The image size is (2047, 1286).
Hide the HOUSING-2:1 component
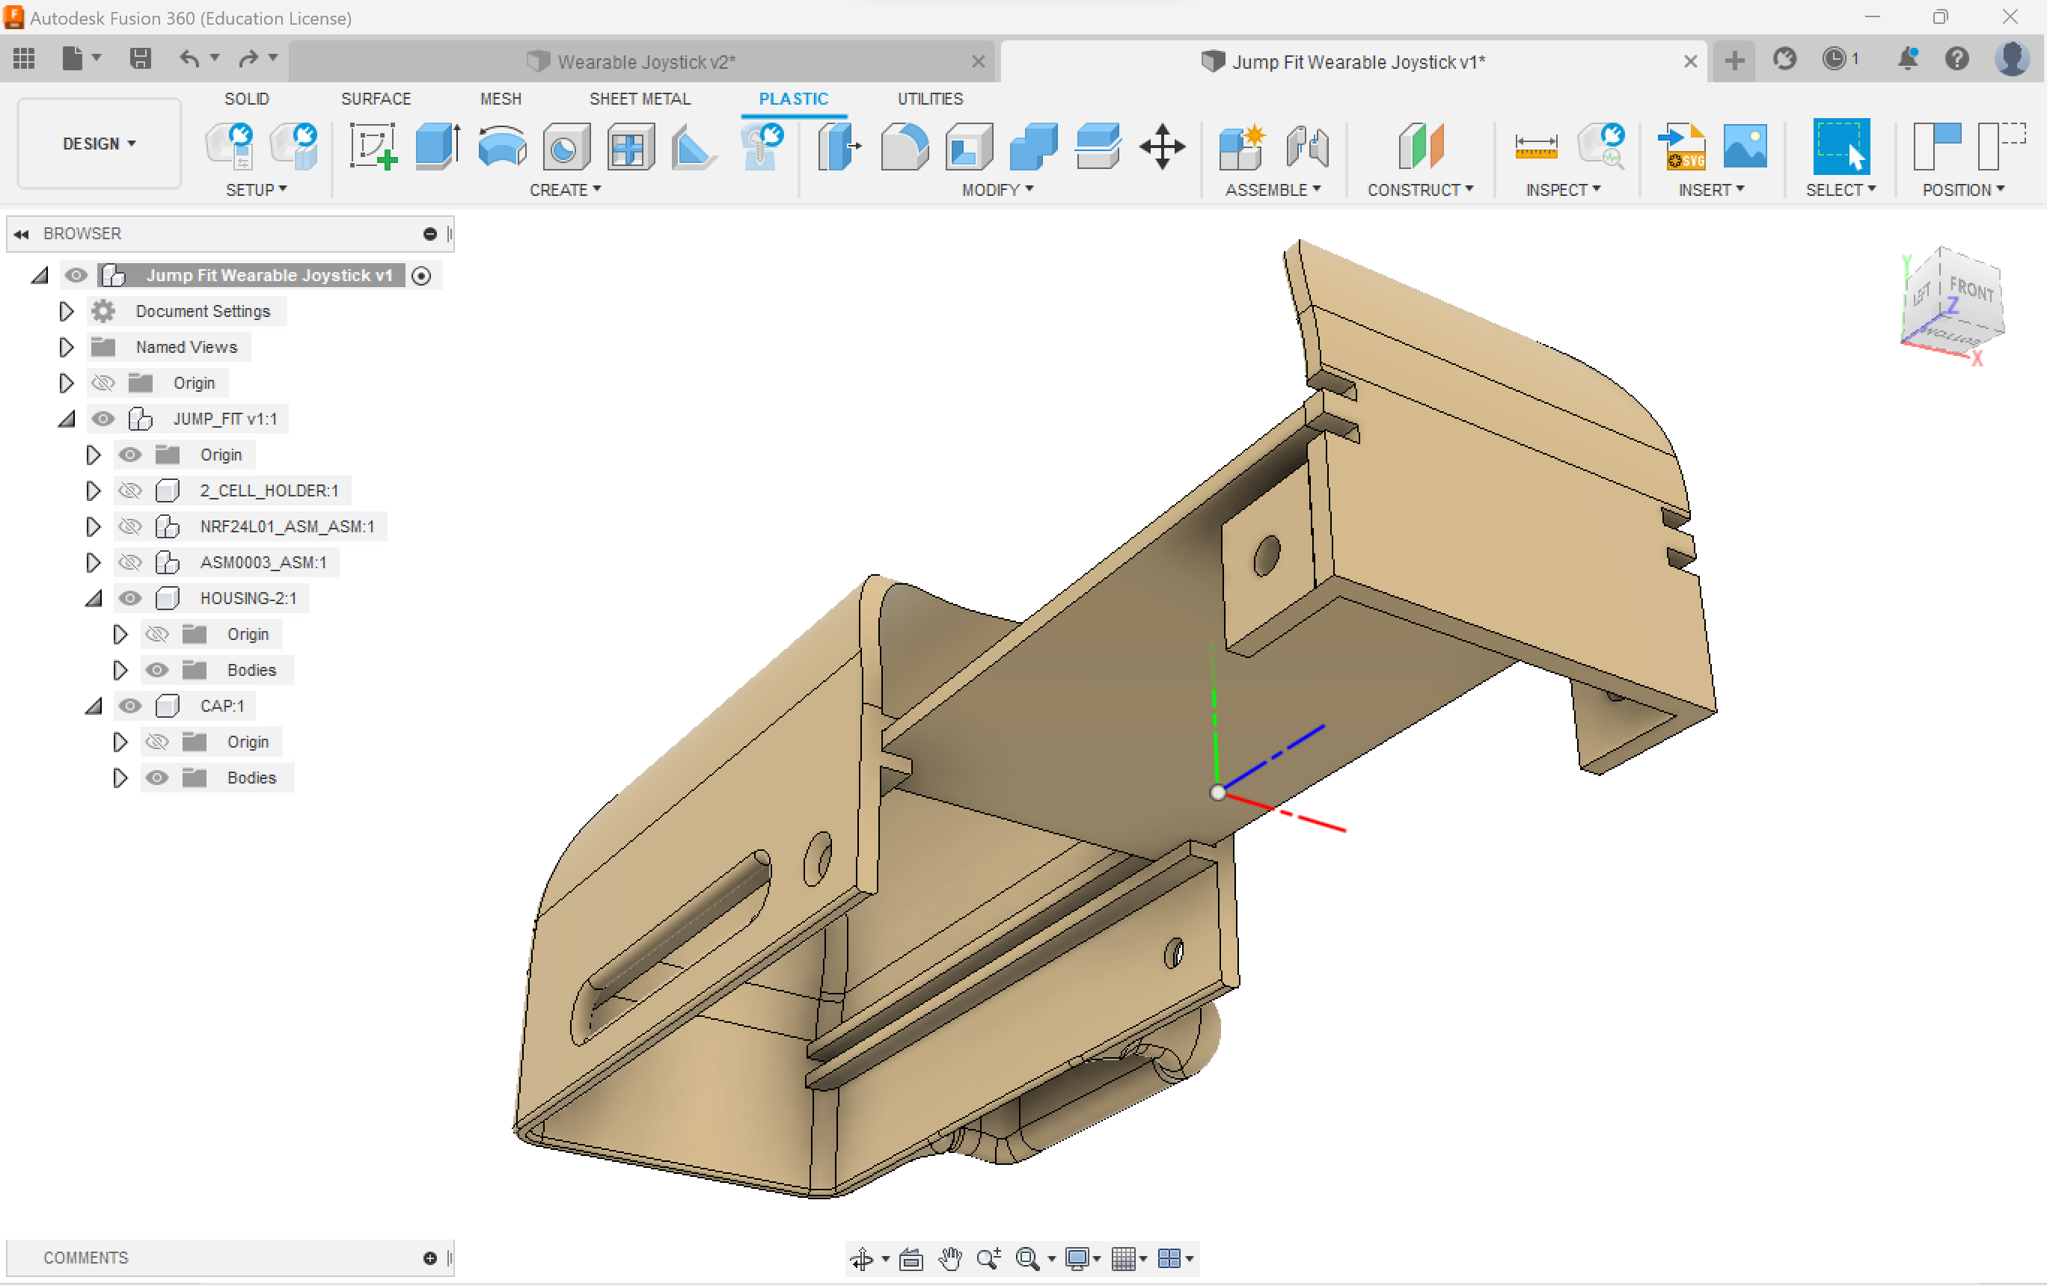pos(130,598)
